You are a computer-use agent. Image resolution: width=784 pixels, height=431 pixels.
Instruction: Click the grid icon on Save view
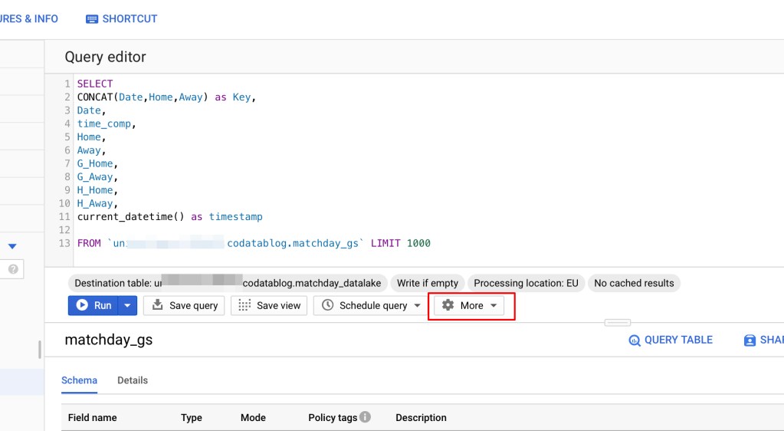[x=244, y=305]
